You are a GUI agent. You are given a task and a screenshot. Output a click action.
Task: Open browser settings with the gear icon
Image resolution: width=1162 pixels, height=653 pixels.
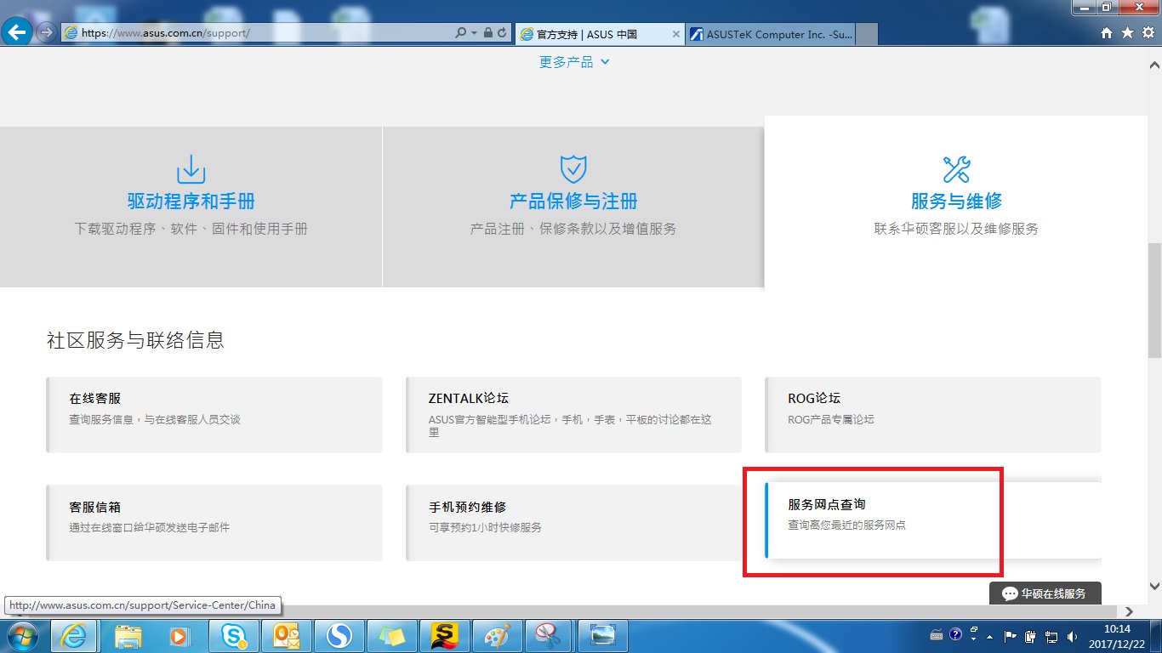[1146, 32]
